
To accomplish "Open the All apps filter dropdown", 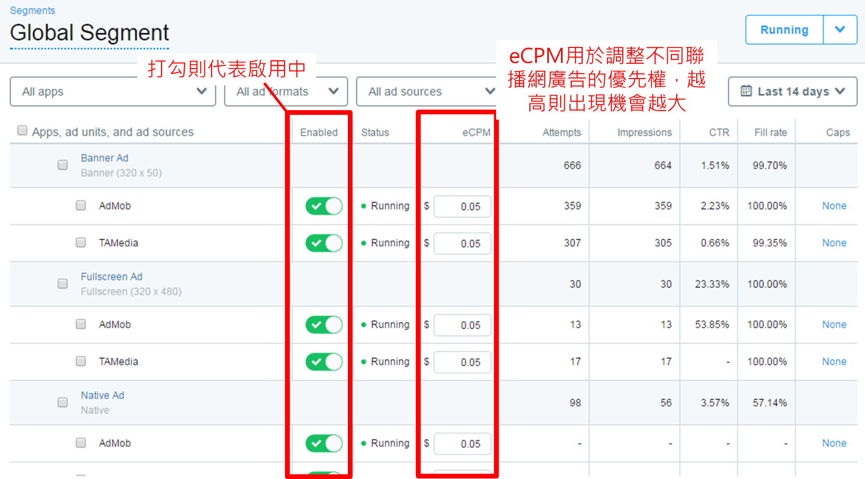I will pos(113,92).
